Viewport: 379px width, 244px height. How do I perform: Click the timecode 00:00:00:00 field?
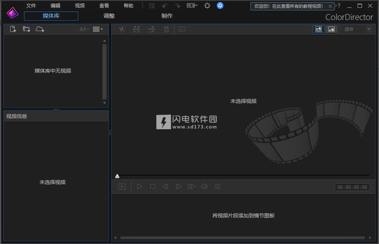point(352,187)
